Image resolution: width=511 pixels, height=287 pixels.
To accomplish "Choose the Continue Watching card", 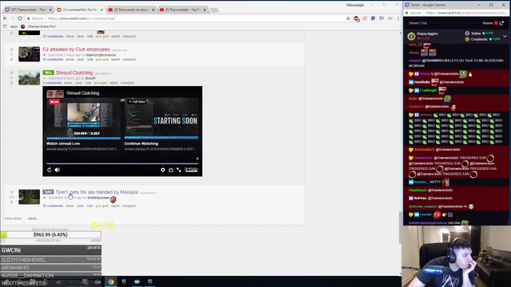I will [161, 124].
